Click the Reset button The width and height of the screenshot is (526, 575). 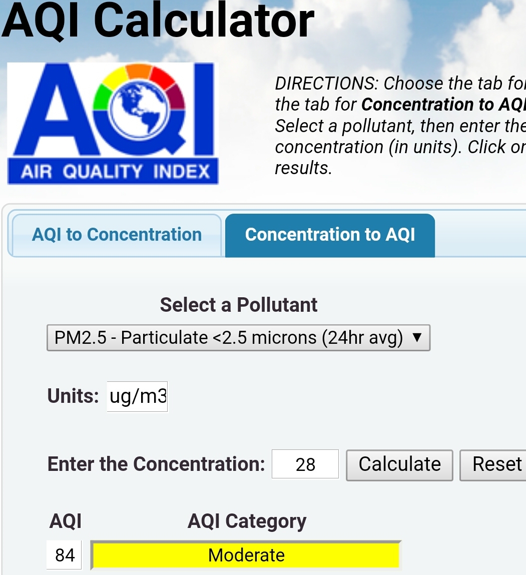pyautogui.click(x=495, y=464)
